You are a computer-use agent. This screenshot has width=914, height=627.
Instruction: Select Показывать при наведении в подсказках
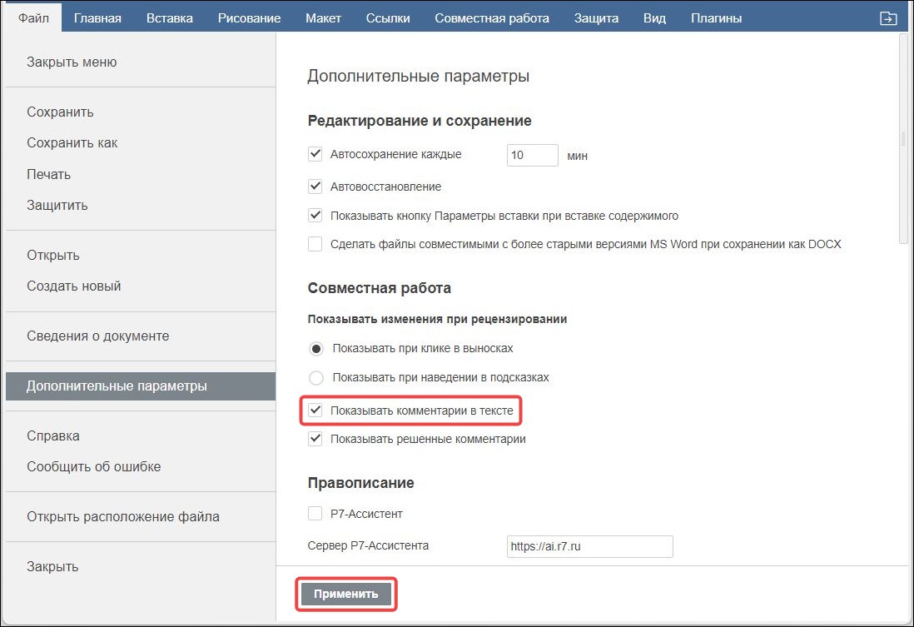pyautogui.click(x=316, y=378)
